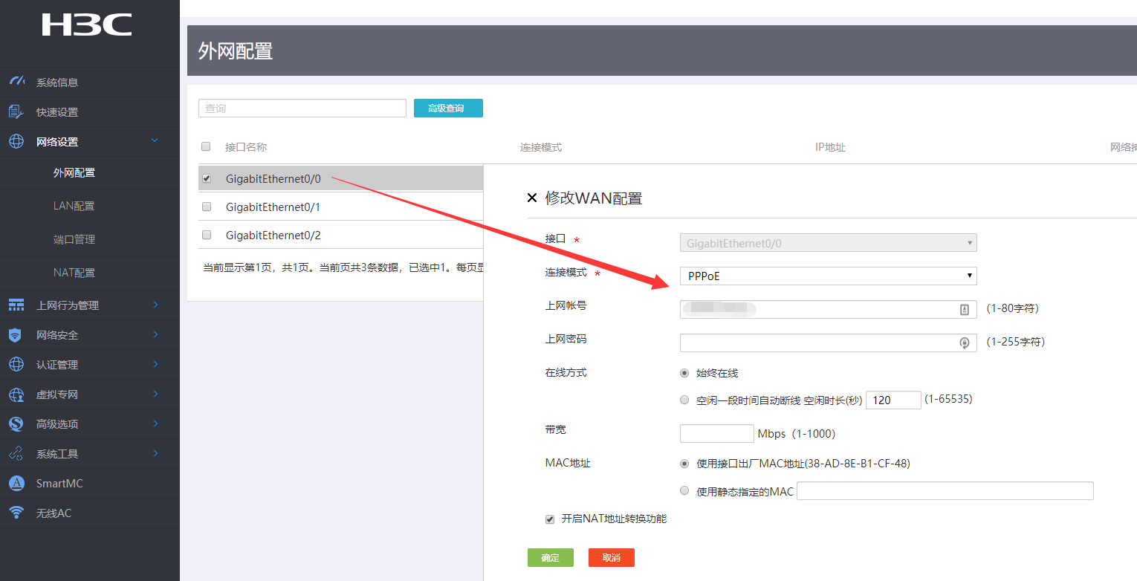Image resolution: width=1137 pixels, height=581 pixels.
Task: Expand the 认证管理 menu chevron
Action: [x=155, y=364]
